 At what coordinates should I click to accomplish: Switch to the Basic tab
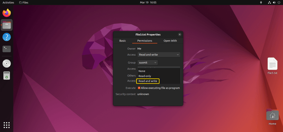point(122,41)
